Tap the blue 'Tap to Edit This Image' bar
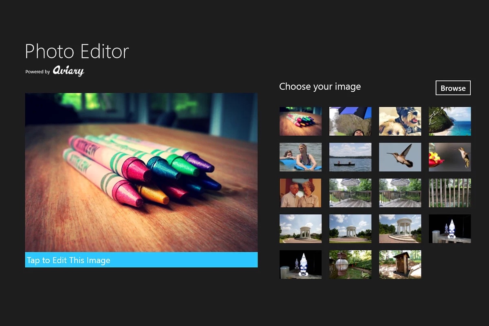This screenshot has height=326, width=489. click(x=141, y=260)
